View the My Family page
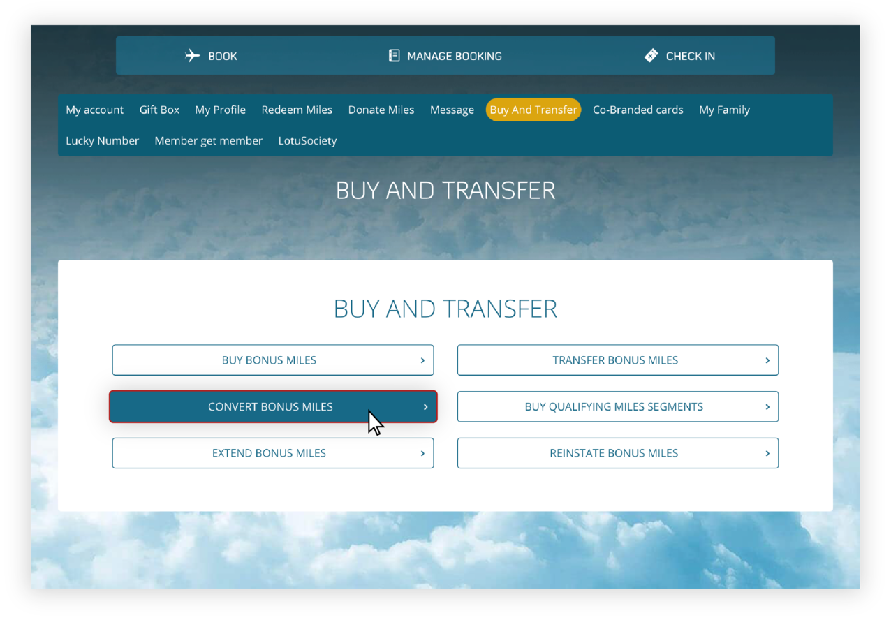Image resolution: width=891 pixels, height=620 pixels. pos(724,110)
